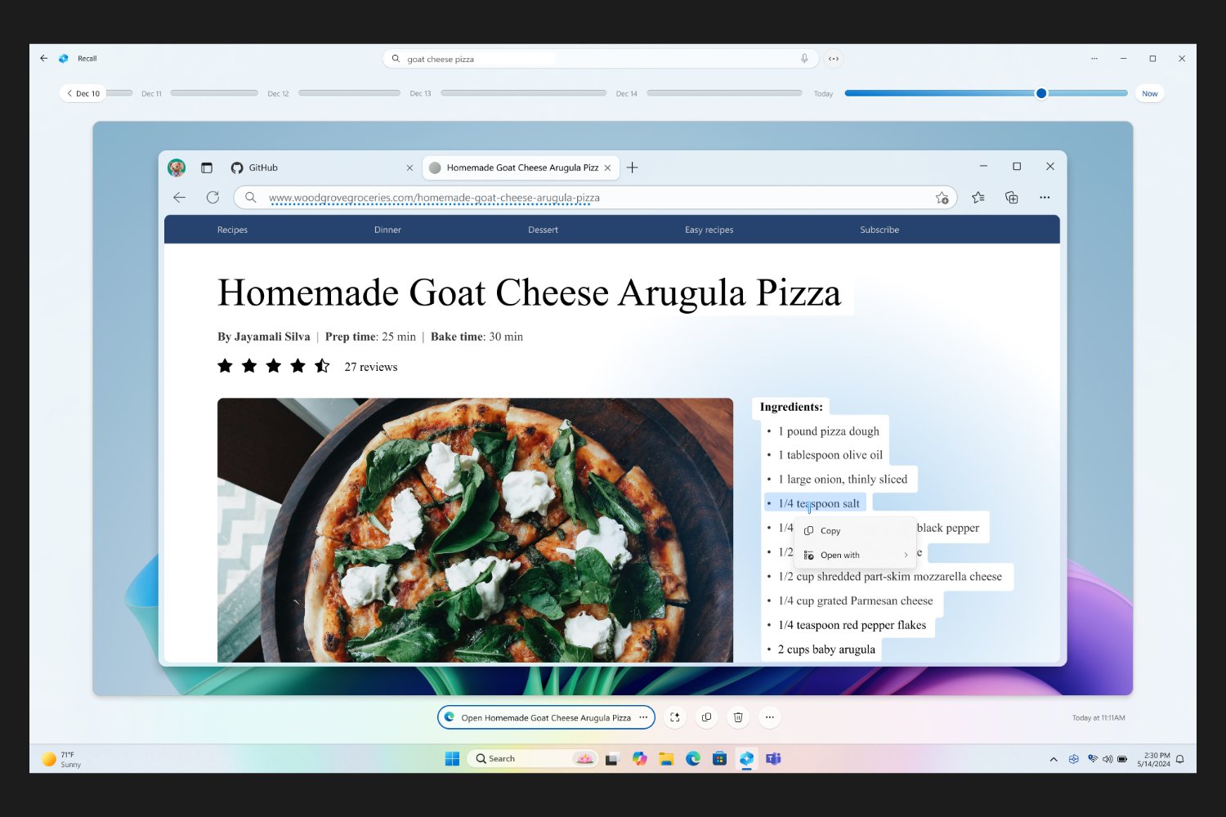1226x817 pixels.
Task: Copy the snapshot with the copy icon
Action: 706,717
